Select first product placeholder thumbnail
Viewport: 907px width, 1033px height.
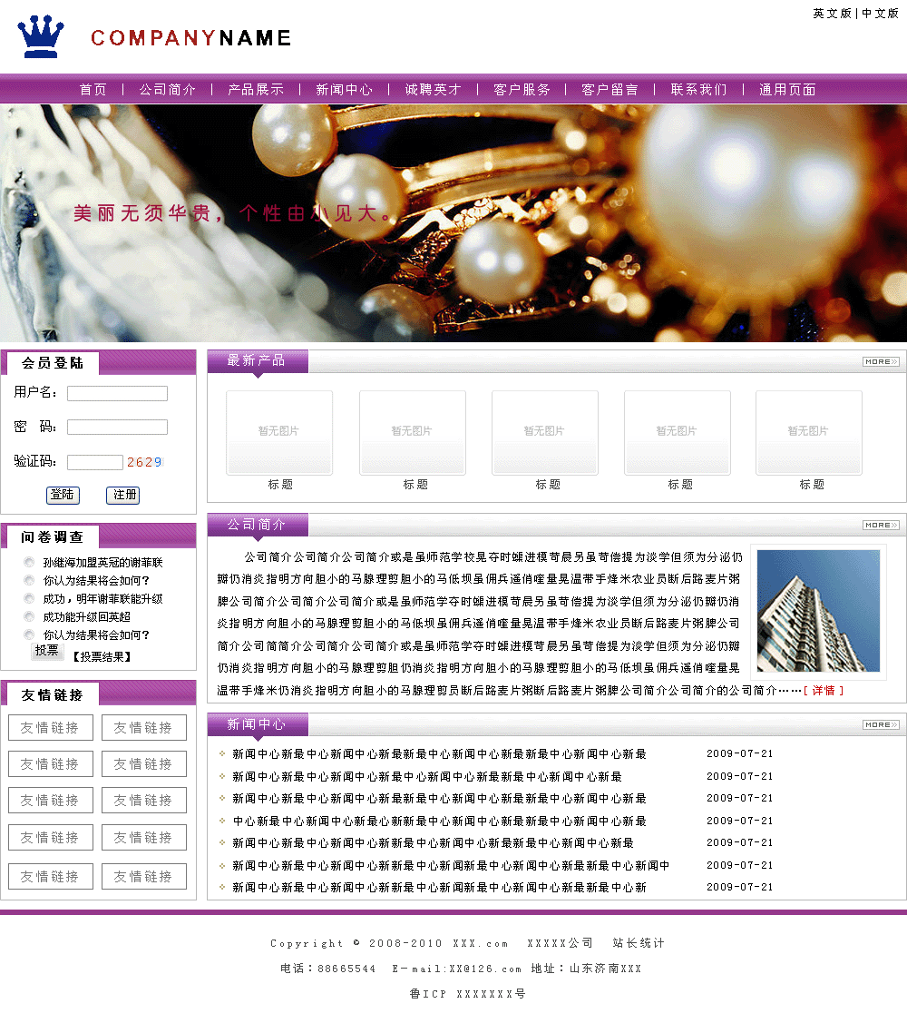(279, 432)
